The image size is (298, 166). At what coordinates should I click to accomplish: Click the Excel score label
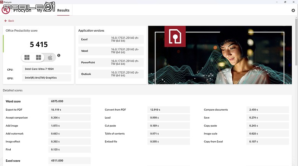click(x=13, y=161)
